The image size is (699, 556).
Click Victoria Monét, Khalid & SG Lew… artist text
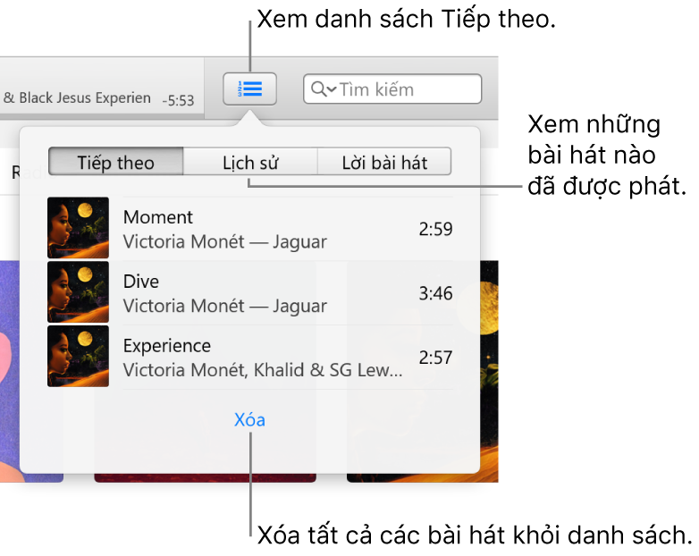pos(263,370)
